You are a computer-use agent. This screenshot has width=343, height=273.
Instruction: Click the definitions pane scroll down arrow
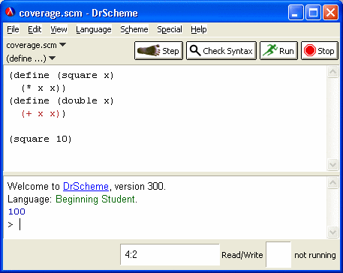[332, 165]
